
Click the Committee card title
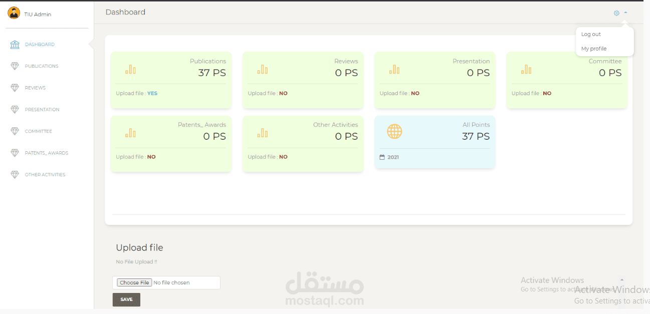click(x=605, y=61)
